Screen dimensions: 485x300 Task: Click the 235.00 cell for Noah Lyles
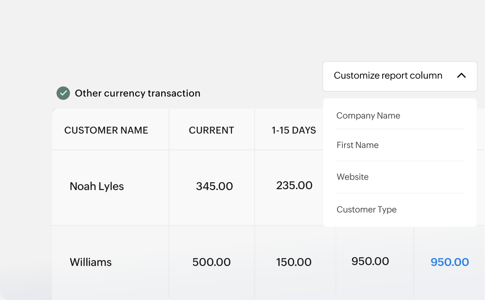coord(294,185)
